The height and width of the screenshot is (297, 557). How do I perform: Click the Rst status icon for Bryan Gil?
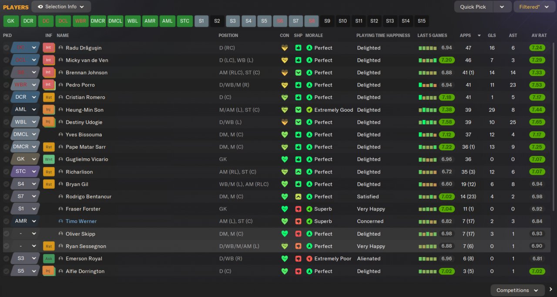pyautogui.click(x=49, y=184)
